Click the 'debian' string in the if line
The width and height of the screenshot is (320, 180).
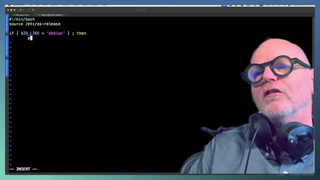[x=55, y=33]
